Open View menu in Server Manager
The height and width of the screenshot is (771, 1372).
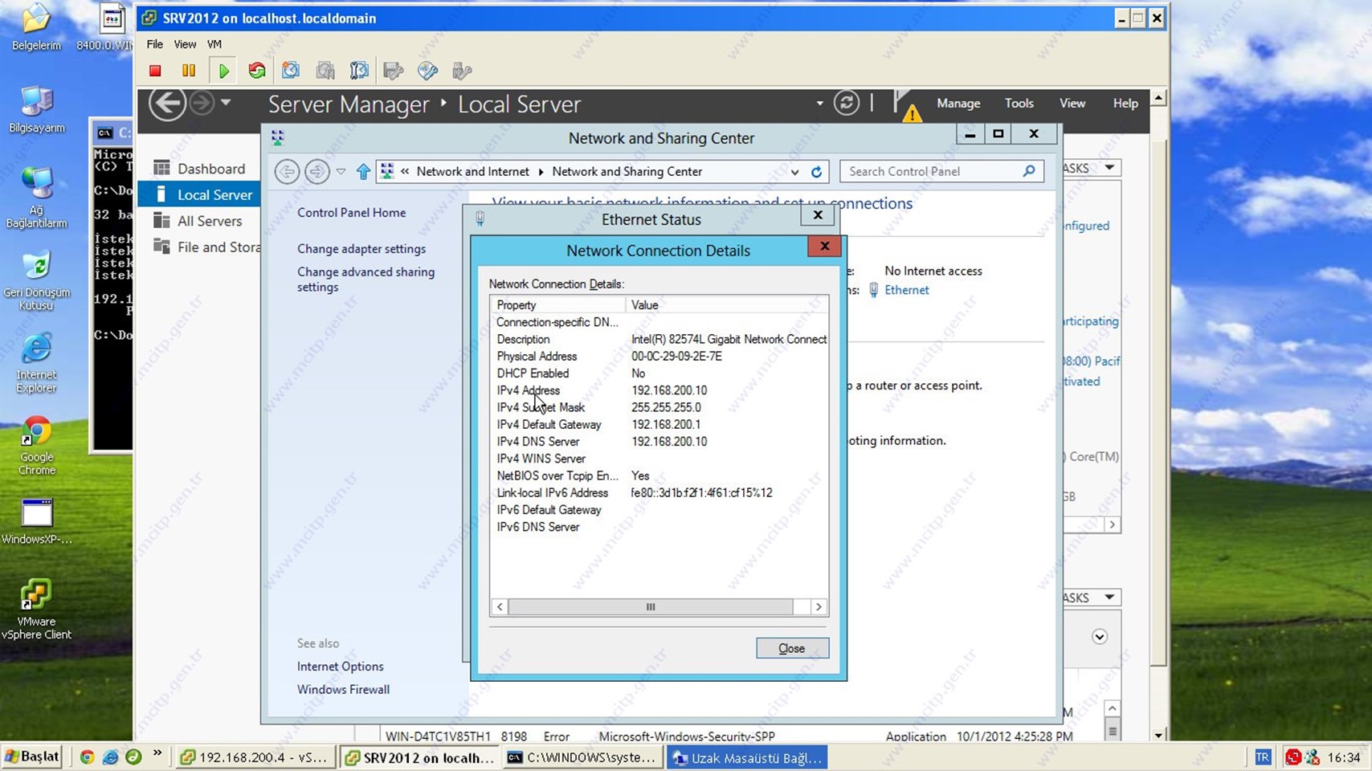(1072, 104)
